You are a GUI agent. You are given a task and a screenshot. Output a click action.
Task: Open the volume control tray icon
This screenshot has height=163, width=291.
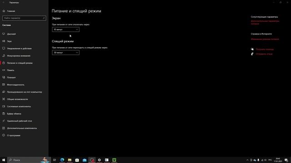pos(266,160)
